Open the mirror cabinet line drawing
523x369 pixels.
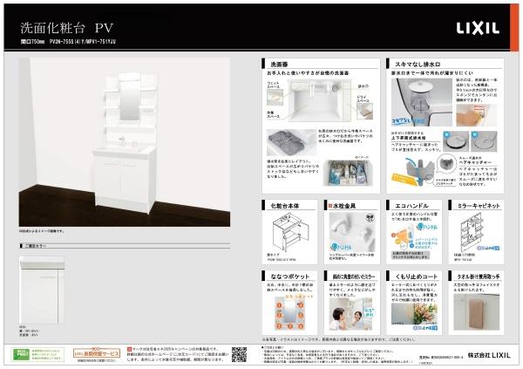[472, 233]
